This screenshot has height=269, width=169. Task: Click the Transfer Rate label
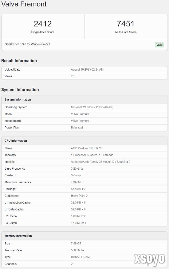pos(13,250)
